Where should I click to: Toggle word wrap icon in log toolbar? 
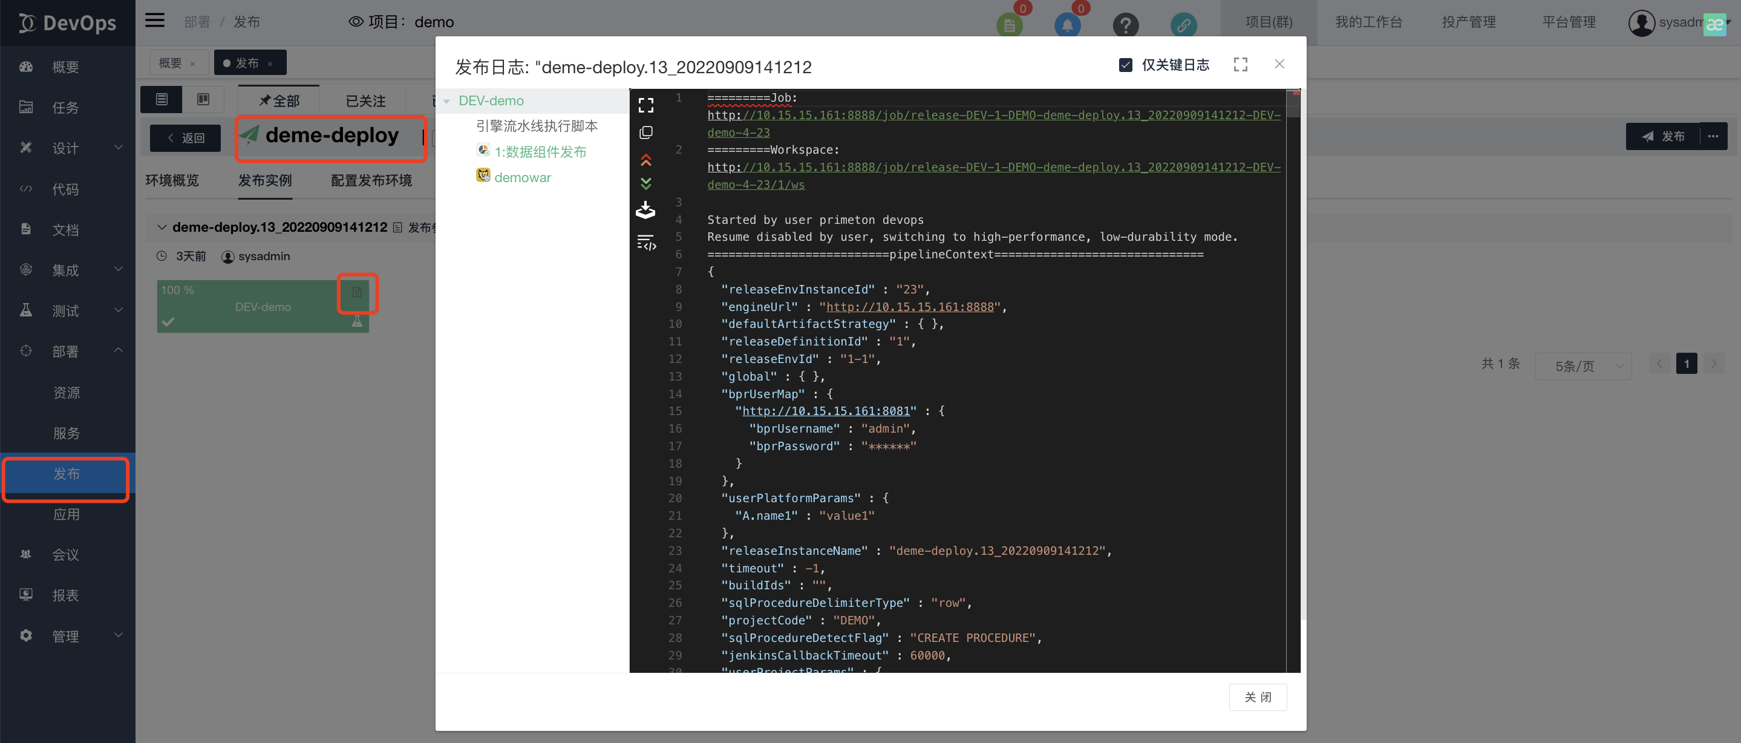click(x=645, y=242)
